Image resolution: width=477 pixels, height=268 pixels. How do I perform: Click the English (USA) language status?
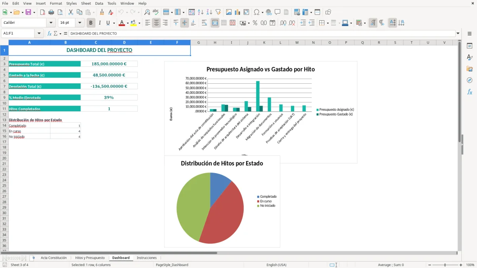276,265
